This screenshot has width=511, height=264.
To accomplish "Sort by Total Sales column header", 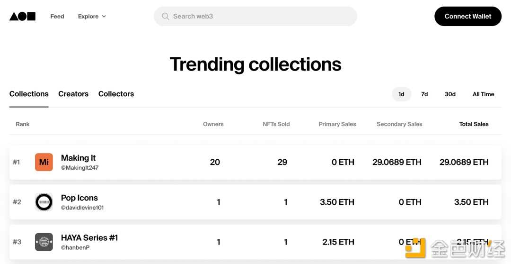I will tap(474, 124).
